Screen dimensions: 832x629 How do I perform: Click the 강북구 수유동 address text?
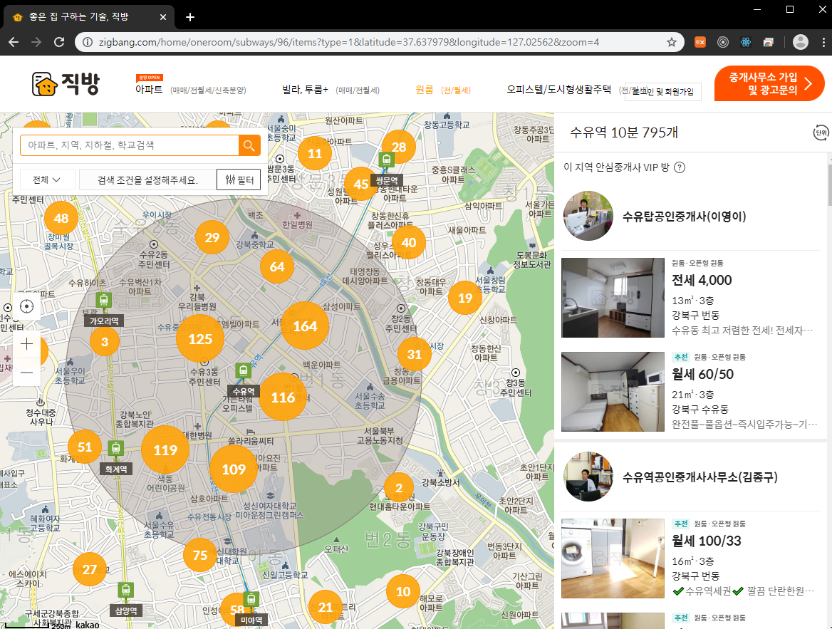[x=700, y=410]
